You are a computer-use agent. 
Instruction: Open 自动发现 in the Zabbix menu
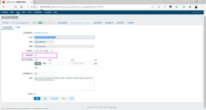48,12
